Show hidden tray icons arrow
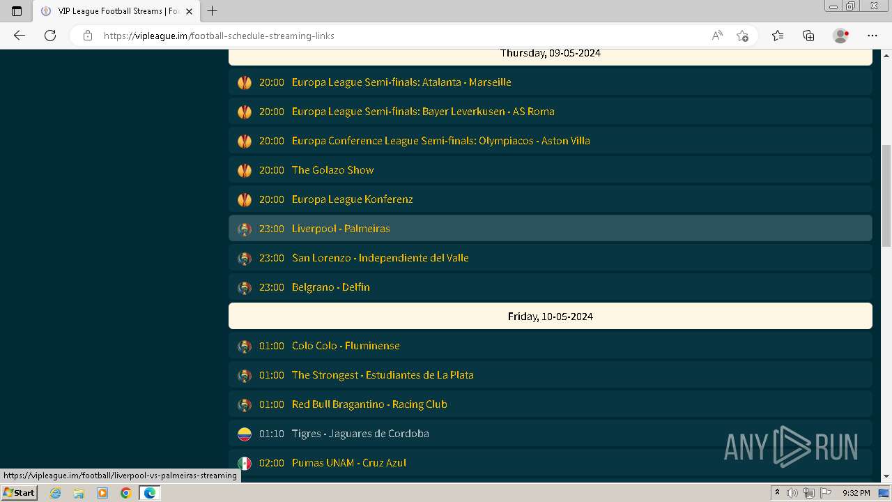Image resolution: width=892 pixels, height=502 pixels. click(777, 493)
